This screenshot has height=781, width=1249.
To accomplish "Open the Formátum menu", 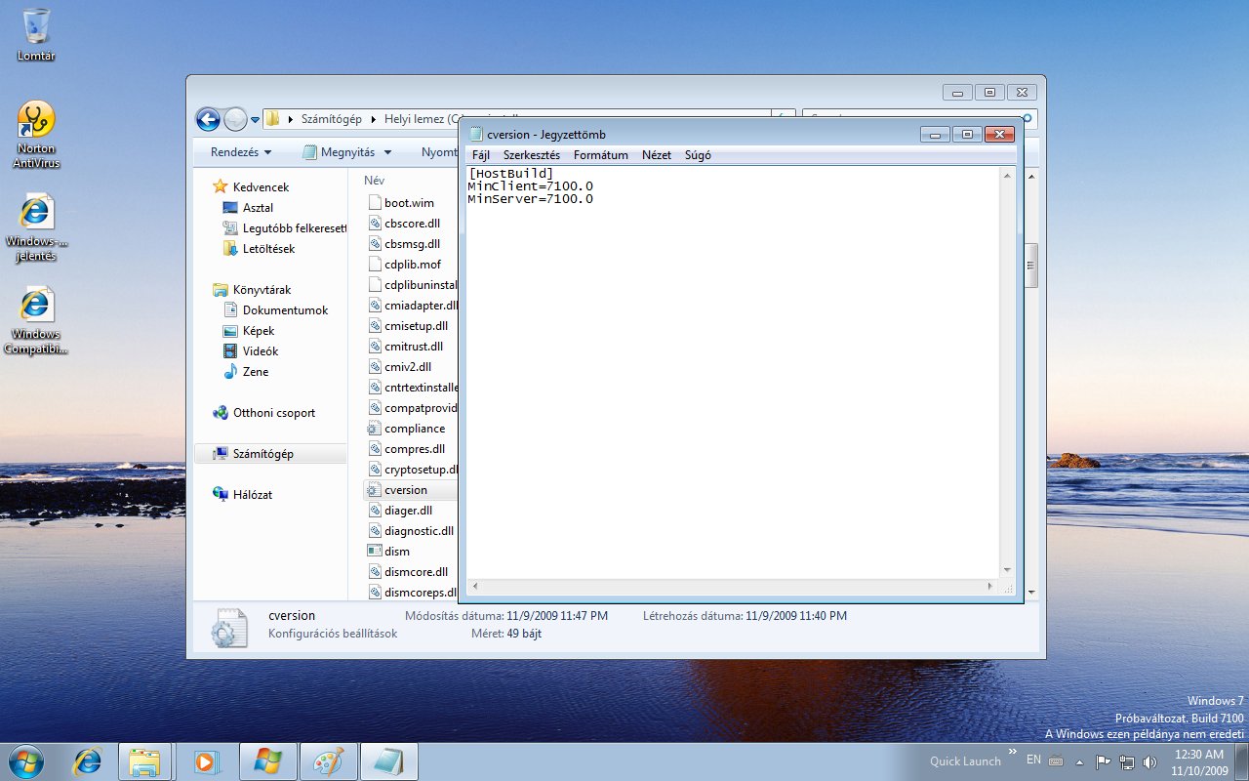I will (600, 155).
